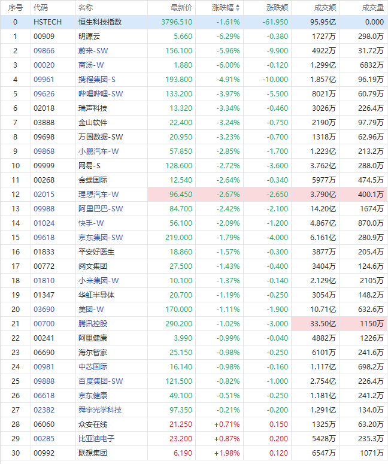Select the 明源云 row name

coord(89,37)
